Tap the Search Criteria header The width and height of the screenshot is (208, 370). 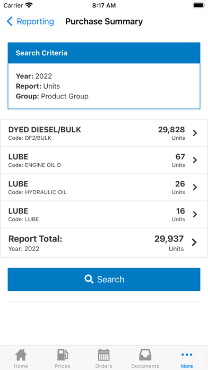coord(104,53)
